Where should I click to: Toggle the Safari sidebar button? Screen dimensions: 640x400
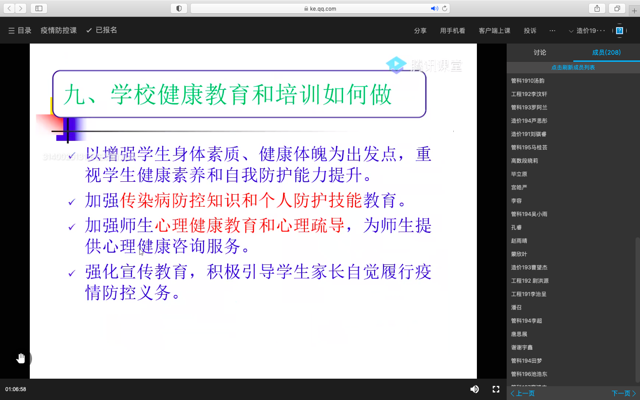click(39, 8)
